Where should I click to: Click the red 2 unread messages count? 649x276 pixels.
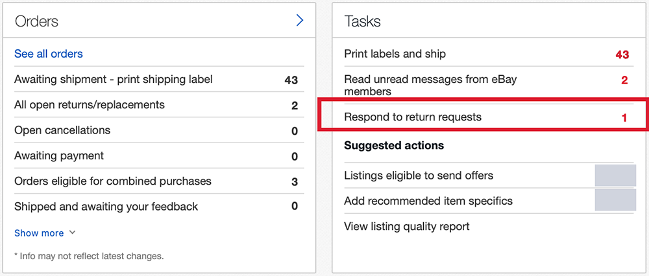click(624, 80)
